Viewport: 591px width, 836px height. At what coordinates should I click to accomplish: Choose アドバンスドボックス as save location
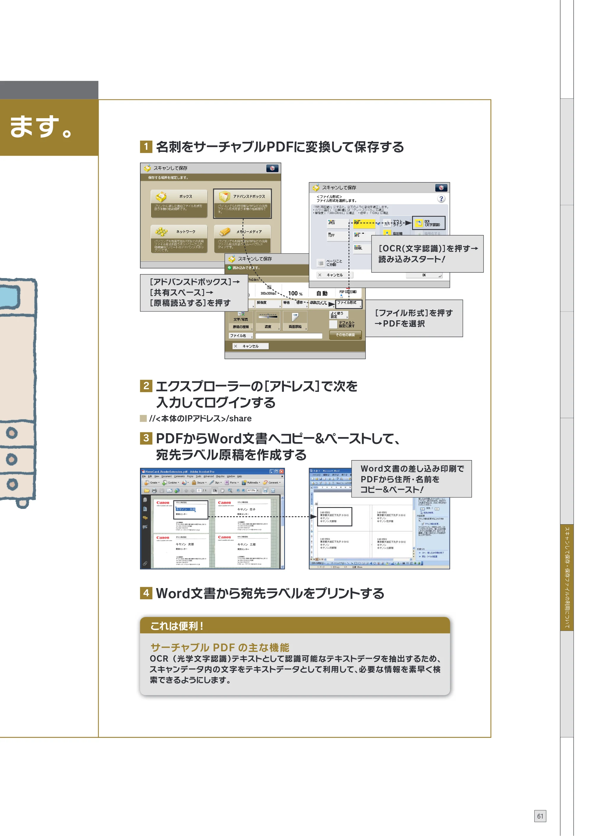point(242,204)
